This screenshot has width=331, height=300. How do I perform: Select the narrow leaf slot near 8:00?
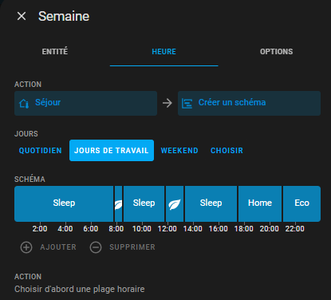coord(118,204)
